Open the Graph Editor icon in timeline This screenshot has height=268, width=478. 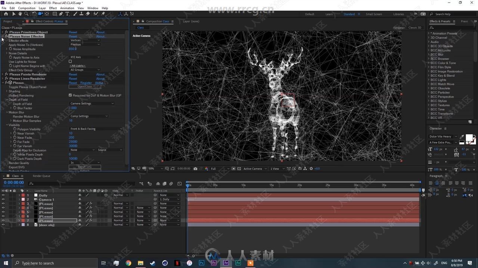180,184
